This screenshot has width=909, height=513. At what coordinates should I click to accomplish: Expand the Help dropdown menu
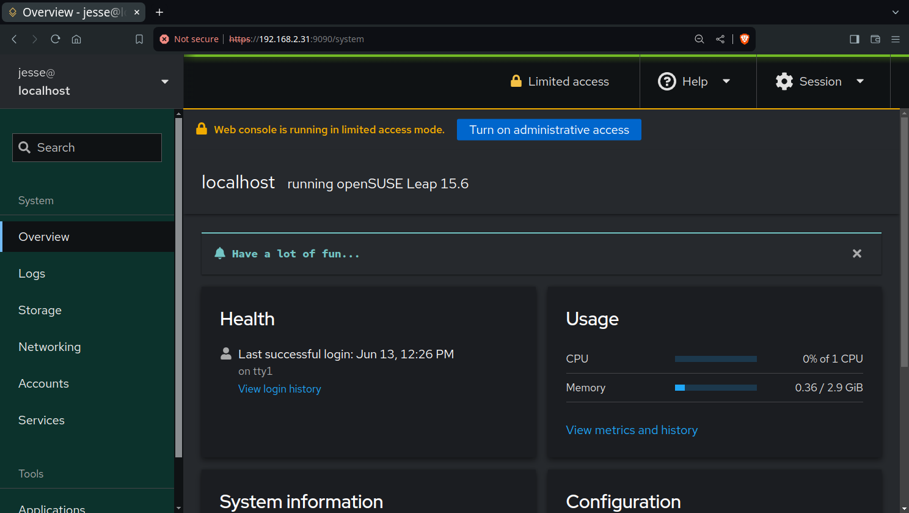(x=695, y=81)
